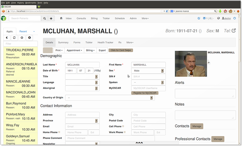Switch to the Health Tracker tab
This screenshot has width=242, height=146.
pyautogui.click(x=105, y=43)
